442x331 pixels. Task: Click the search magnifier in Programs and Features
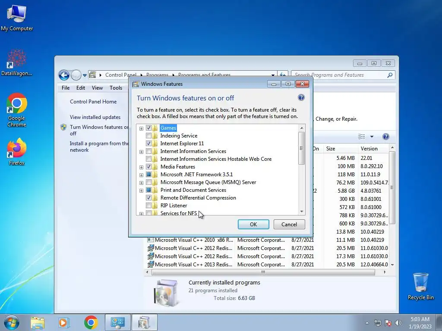[x=390, y=75]
